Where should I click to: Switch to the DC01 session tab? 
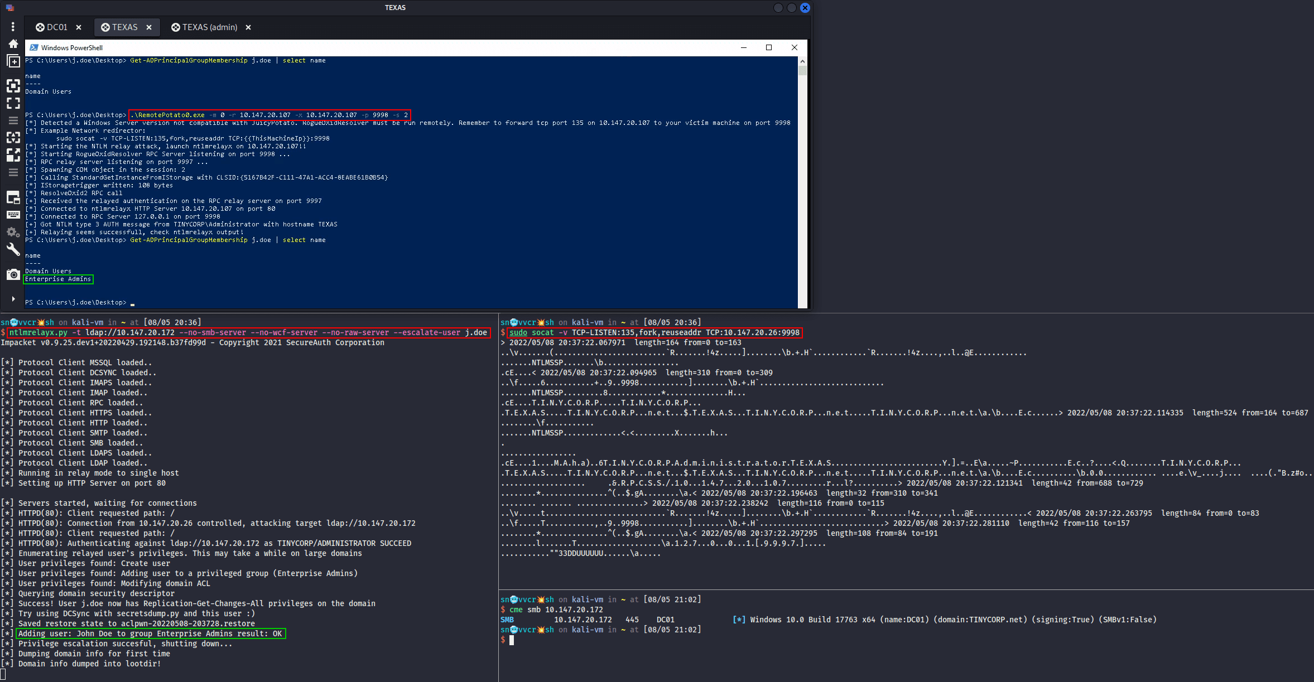pyautogui.click(x=57, y=27)
